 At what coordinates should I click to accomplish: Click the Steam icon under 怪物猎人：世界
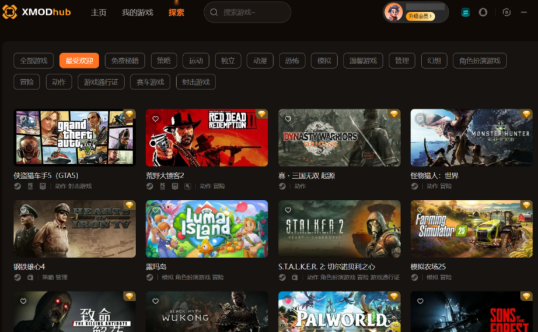(414, 186)
